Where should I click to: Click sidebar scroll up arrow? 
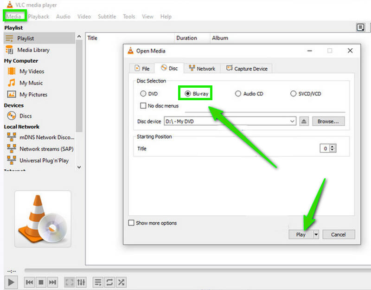coord(79,37)
